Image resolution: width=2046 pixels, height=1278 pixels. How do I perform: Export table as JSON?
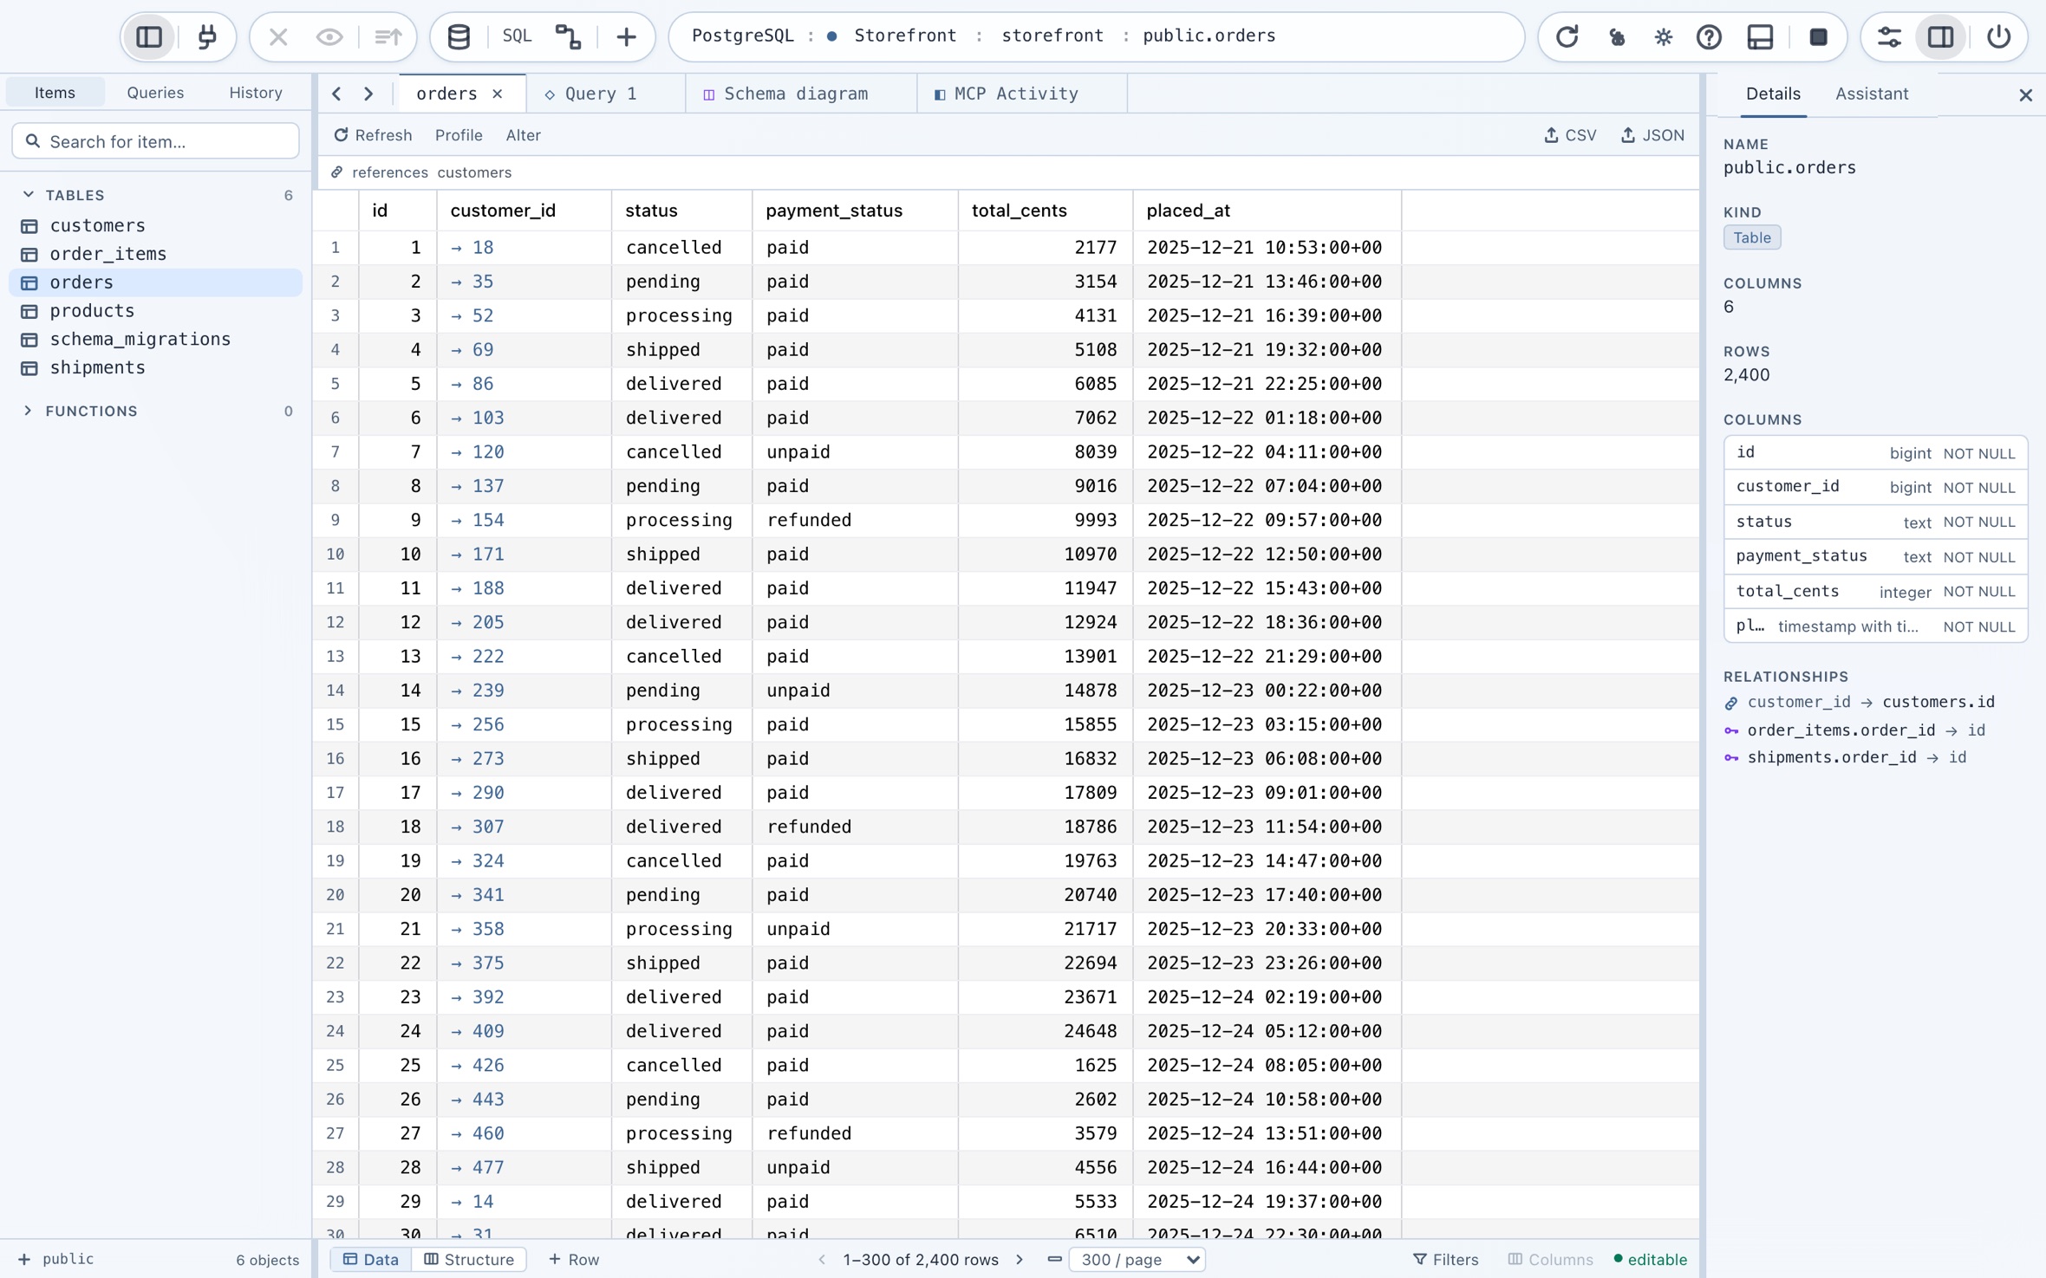1652,135
